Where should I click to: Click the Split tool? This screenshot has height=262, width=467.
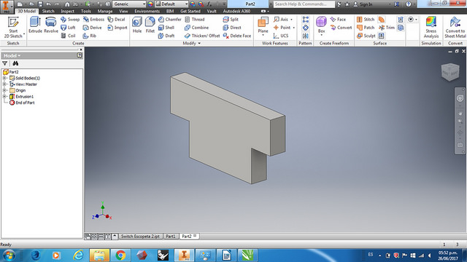click(231, 20)
